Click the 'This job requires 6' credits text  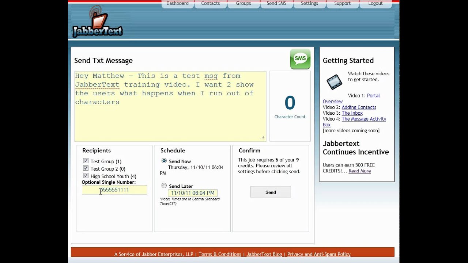click(x=269, y=165)
